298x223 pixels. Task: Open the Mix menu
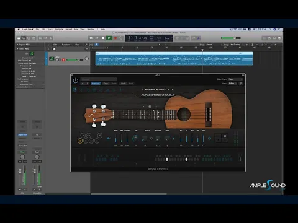click(76, 30)
